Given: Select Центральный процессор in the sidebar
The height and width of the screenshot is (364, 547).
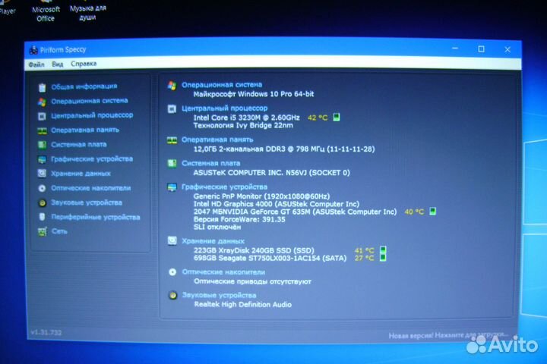Looking at the screenshot, I should coord(92,115).
